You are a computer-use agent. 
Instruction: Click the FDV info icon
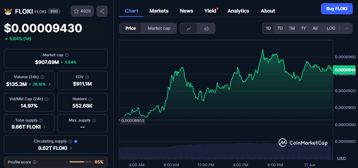(x=87, y=77)
